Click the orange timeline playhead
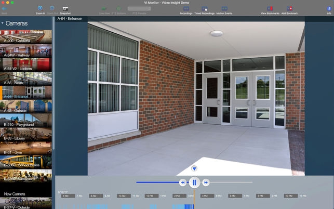 [194, 200]
